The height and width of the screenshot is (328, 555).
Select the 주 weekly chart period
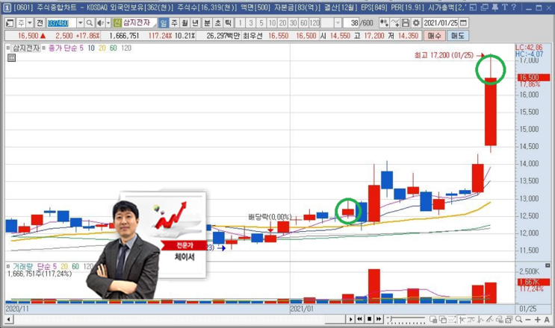click(174, 23)
